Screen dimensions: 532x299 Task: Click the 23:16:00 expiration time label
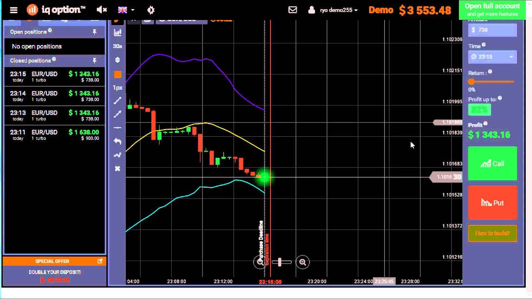(270, 282)
